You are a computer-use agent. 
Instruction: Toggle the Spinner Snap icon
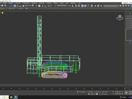(x=52, y=6)
